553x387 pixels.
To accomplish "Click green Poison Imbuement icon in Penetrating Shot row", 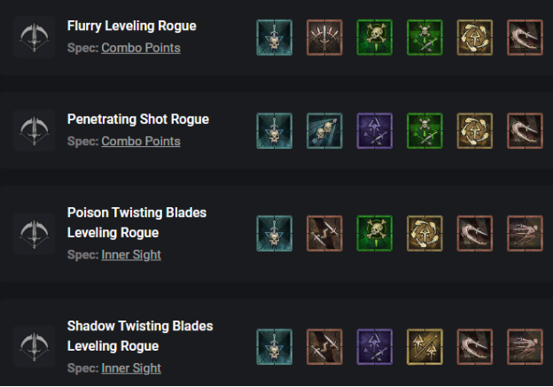I will click(424, 129).
